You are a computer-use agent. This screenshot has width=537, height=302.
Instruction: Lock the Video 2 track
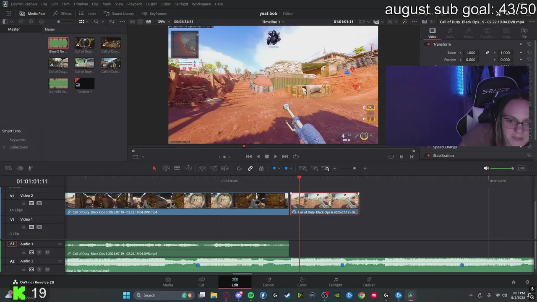[x=24, y=203]
